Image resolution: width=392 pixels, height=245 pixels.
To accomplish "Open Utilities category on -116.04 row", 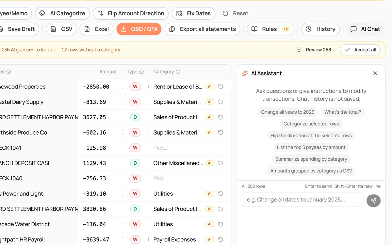I will (x=163, y=224).
